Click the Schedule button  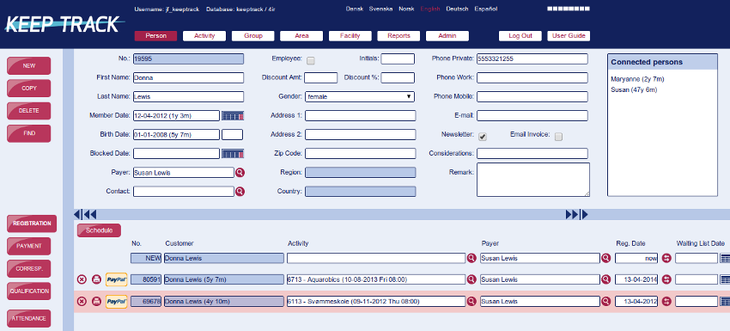tap(99, 230)
